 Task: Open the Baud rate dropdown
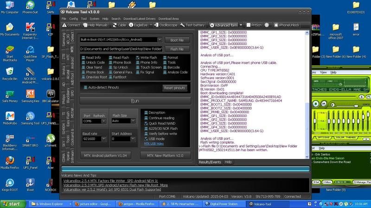tap(104, 138)
